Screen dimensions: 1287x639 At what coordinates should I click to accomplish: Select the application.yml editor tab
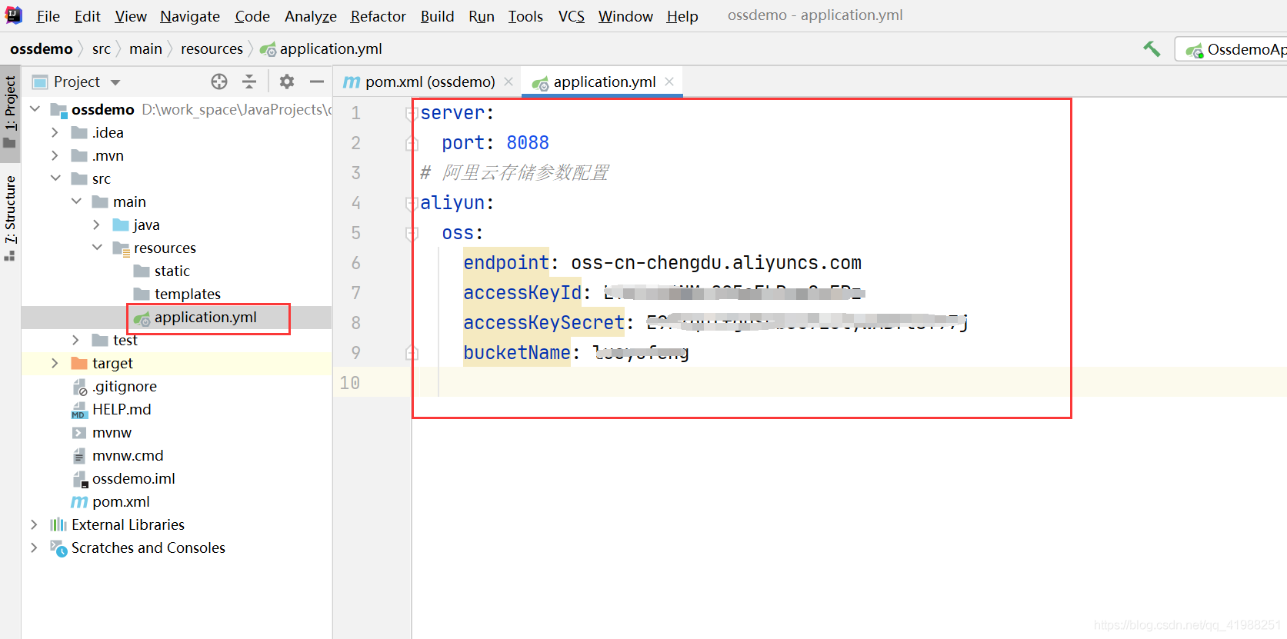pyautogui.click(x=602, y=82)
